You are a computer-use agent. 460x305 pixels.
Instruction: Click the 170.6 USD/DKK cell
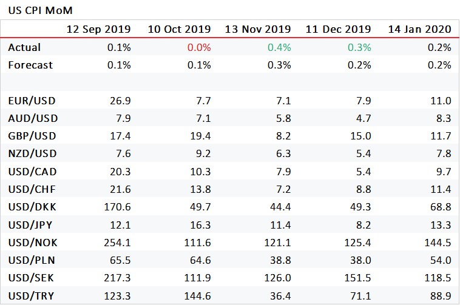pos(117,207)
